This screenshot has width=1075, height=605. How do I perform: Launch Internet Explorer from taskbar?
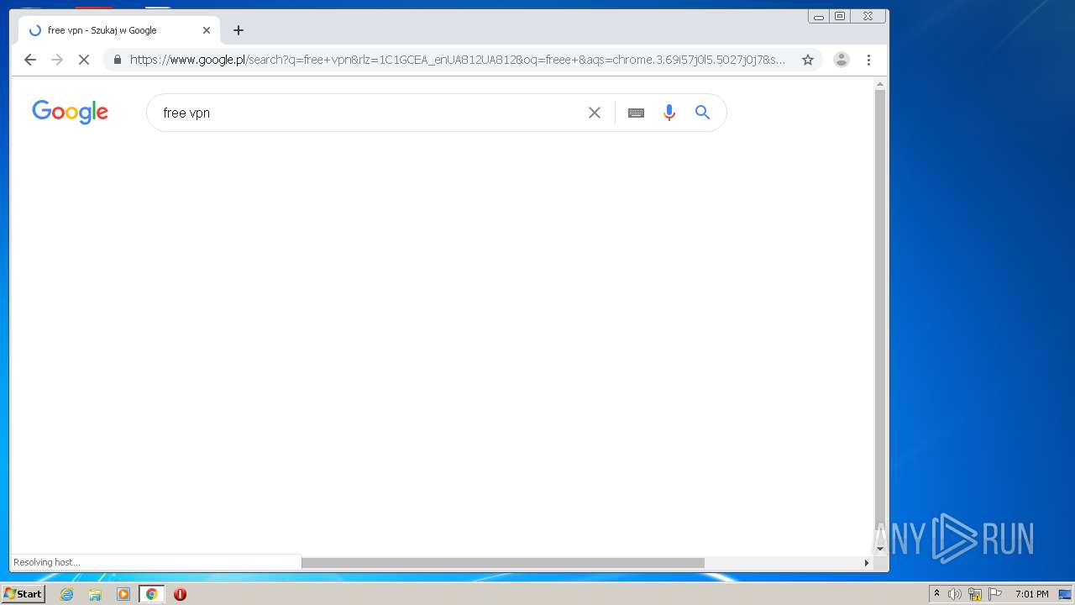[x=66, y=594]
